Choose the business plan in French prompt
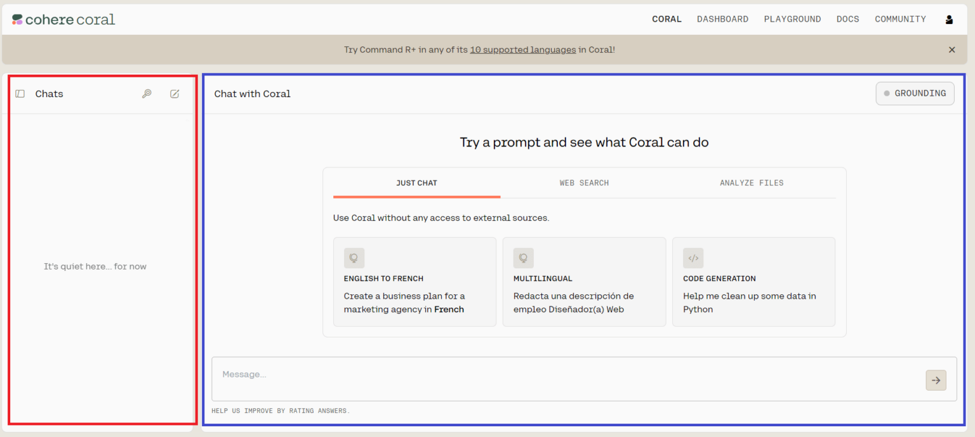Screen dimensions: 975x437 415,303
